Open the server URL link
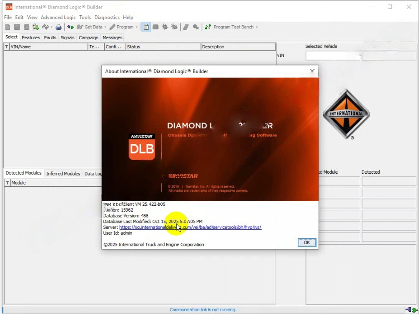Viewport: 419px width, 314px height. tap(190, 227)
